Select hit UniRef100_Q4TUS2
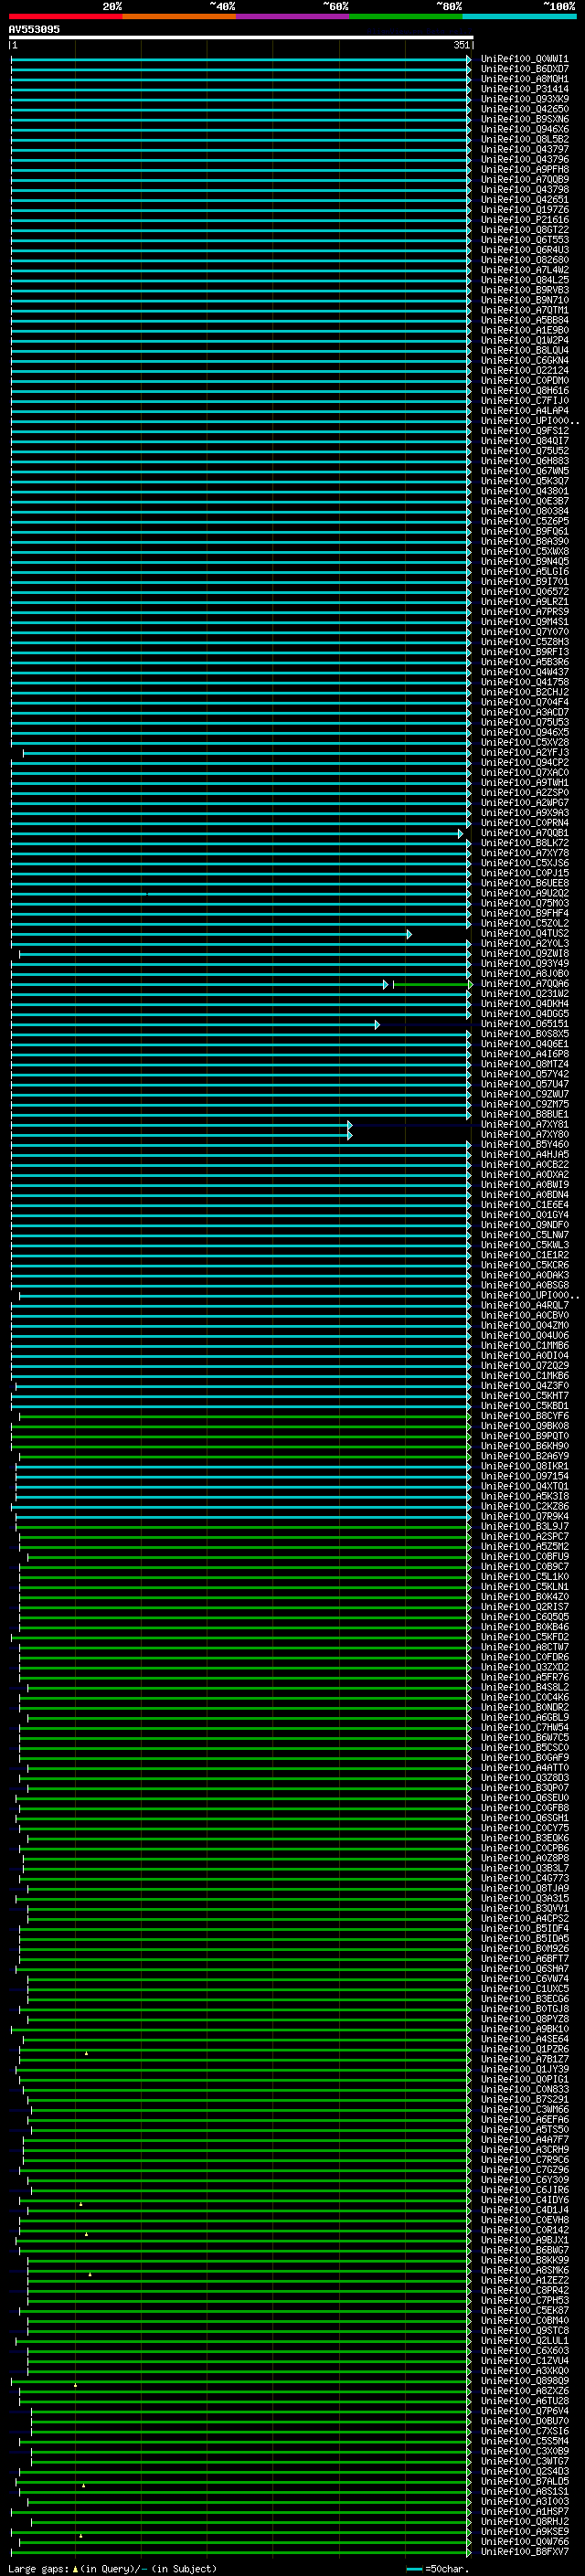This screenshot has width=585, height=2576. (524, 934)
